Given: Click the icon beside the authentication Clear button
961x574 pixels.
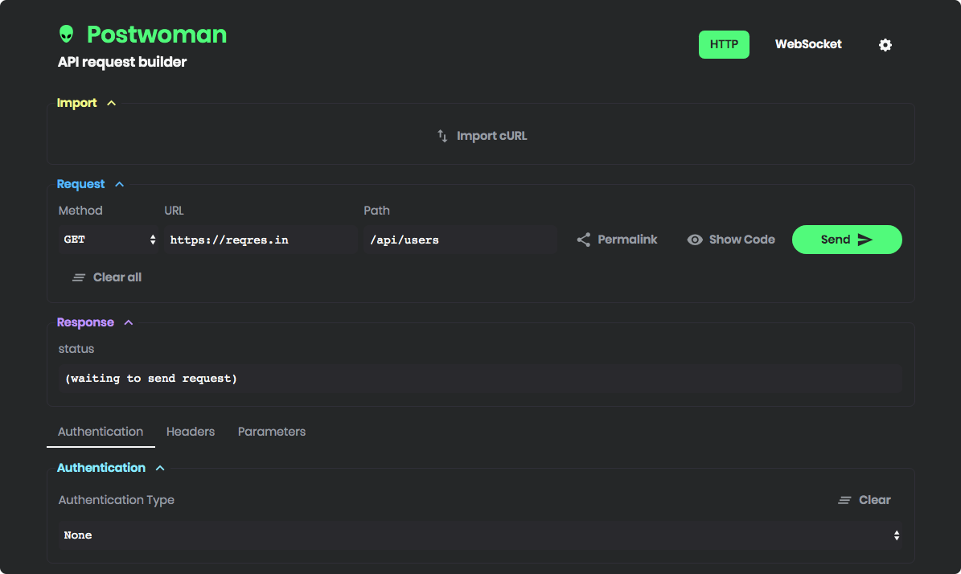Looking at the screenshot, I should point(844,500).
